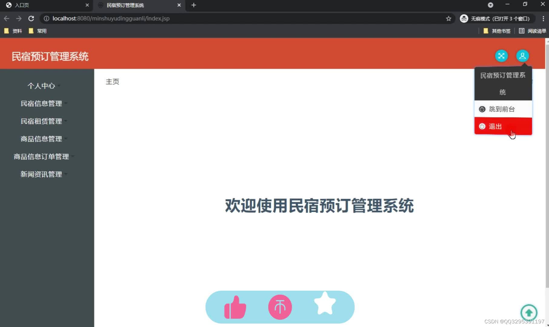549x327 pixels.
Task: Click the page vertical scrollbar
Action: coord(547,166)
